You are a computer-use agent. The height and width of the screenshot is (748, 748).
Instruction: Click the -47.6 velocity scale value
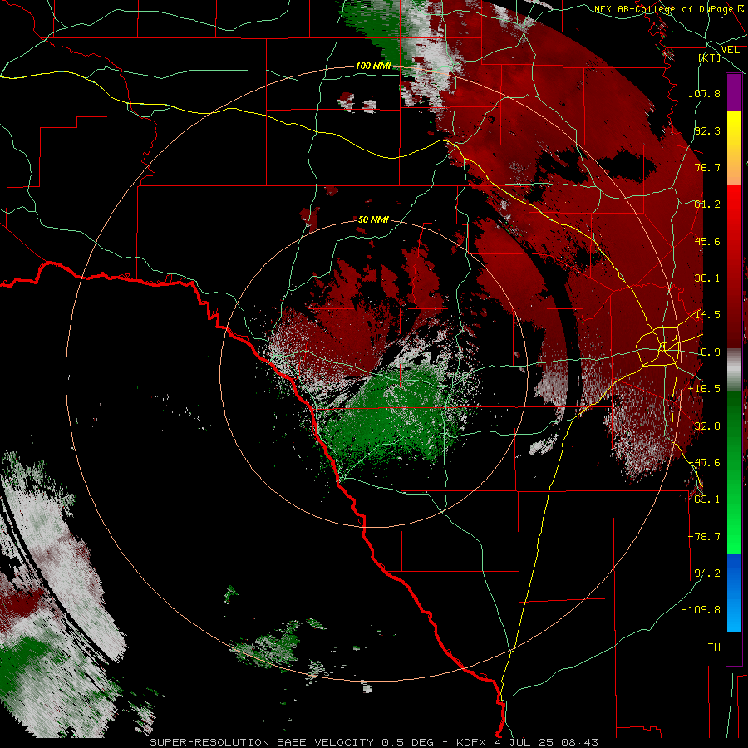pos(704,463)
